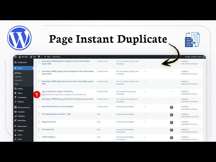Click comment count bubble for Hello World row

pyautogui.click(x=171, y=108)
